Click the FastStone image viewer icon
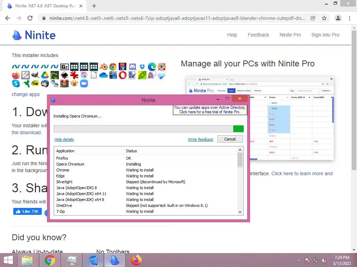Screen dimensions: 357x267 tap(161, 67)
